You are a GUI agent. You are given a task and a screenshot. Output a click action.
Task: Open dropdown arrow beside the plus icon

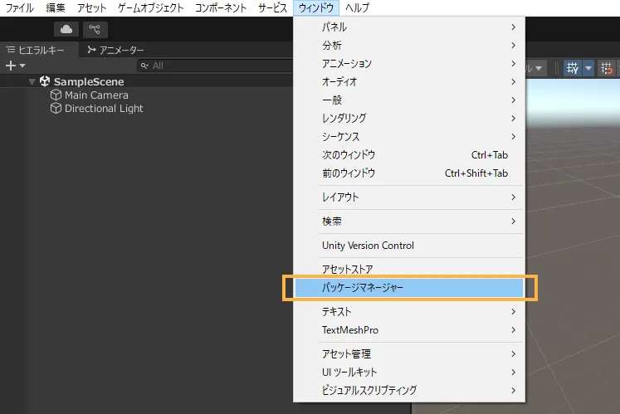22,66
